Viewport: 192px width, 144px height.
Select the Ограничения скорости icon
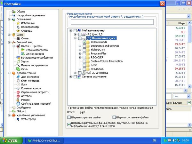pyautogui.click(x=18, y=92)
